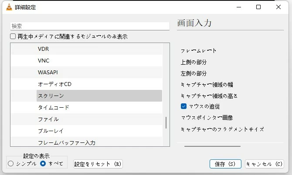The height and width of the screenshot is (175, 292).
Task: Click the 保存 (S) button
Action: (225, 164)
